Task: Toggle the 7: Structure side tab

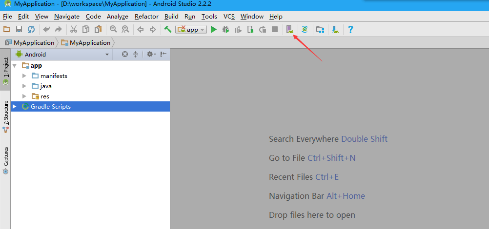Action: tap(5, 117)
